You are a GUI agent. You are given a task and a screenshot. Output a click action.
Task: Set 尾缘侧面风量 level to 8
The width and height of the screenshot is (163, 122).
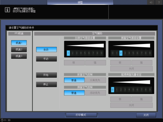click(x=146, y=90)
